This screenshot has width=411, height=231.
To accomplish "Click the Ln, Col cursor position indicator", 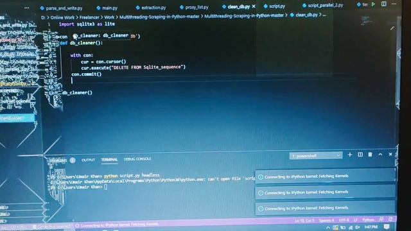I will tap(304, 221).
